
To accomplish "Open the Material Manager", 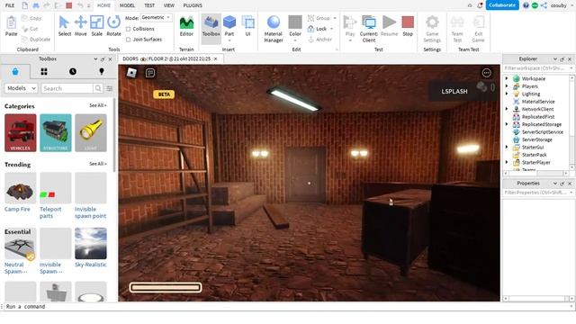I will pos(274,29).
